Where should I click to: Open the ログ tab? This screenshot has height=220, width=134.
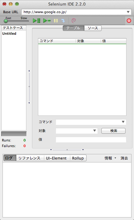point(10,158)
